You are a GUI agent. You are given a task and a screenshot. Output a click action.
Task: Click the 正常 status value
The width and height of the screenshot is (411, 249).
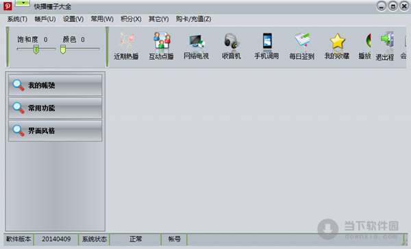point(136,239)
